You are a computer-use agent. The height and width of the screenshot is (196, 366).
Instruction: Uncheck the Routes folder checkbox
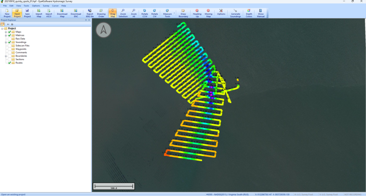10,63
